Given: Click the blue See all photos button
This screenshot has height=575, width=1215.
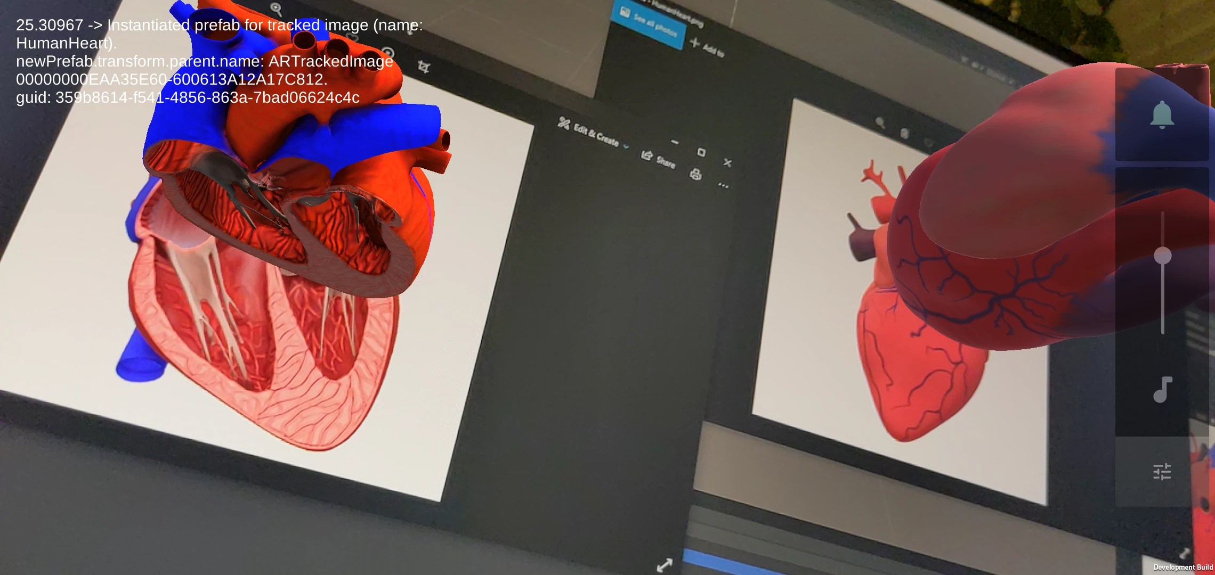Looking at the screenshot, I should point(649,23).
